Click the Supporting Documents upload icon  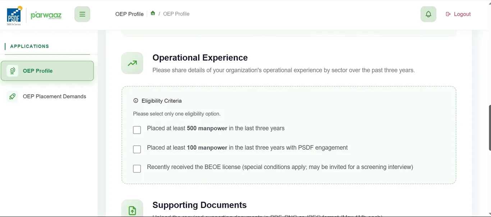132,209
